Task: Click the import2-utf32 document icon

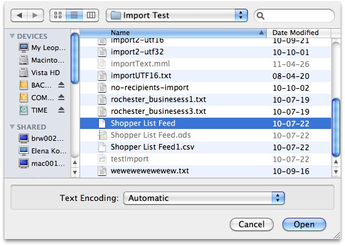Action: point(102,52)
